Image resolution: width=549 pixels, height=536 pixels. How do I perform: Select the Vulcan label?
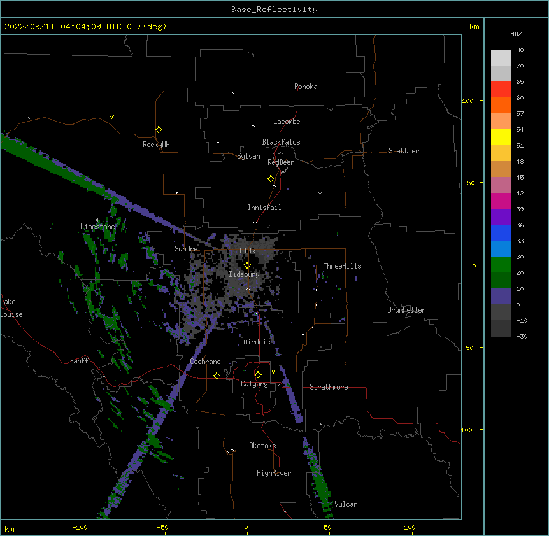(346, 504)
